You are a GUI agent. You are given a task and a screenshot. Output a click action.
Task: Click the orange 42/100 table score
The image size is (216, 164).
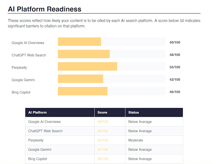[103, 149]
